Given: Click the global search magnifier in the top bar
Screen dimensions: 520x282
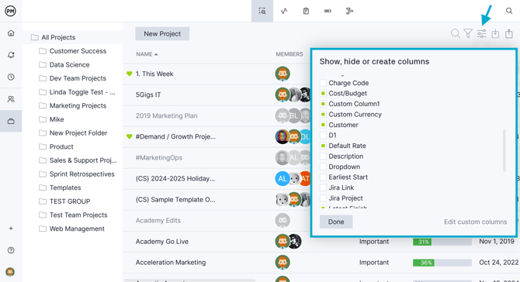Looking at the screenshot, I should point(509,11).
